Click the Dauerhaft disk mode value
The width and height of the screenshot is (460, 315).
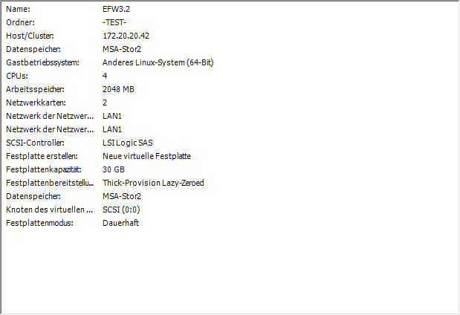tap(120, 223)
